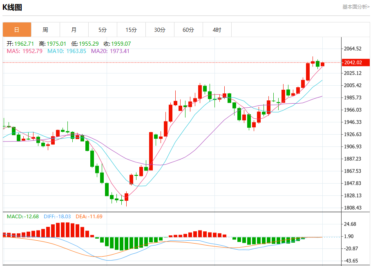The image size is (373, 266).
Task: Click the MA10 indicator label
Action: [x=67, y=51]
